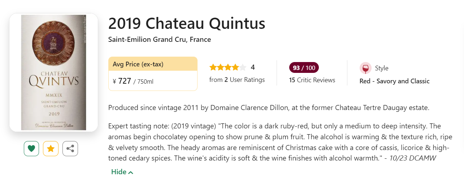The height and width of the screenshot is (180, 464).
Task: View the 'from 2 User Ratings' link
Action: (237, 80)
